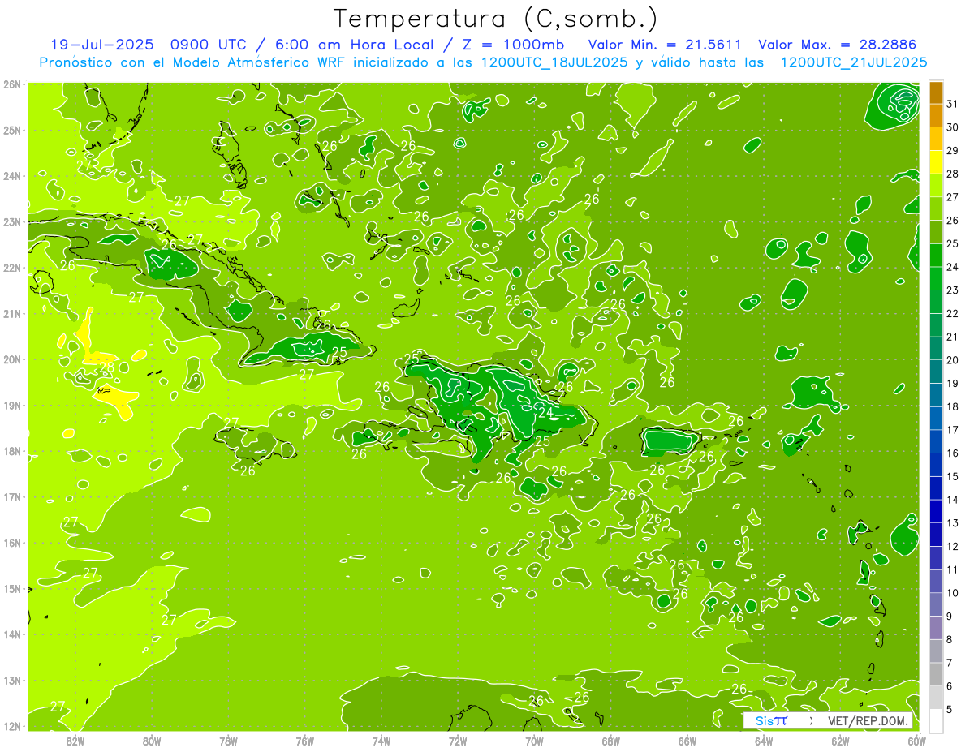
Task: Click the '78W' longitude axis label
Action: coord(228,741)
